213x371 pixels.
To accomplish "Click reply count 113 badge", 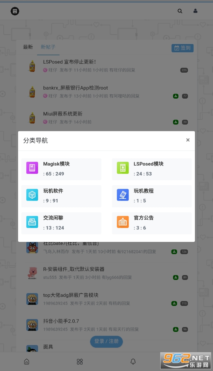I will click(184, 303).
